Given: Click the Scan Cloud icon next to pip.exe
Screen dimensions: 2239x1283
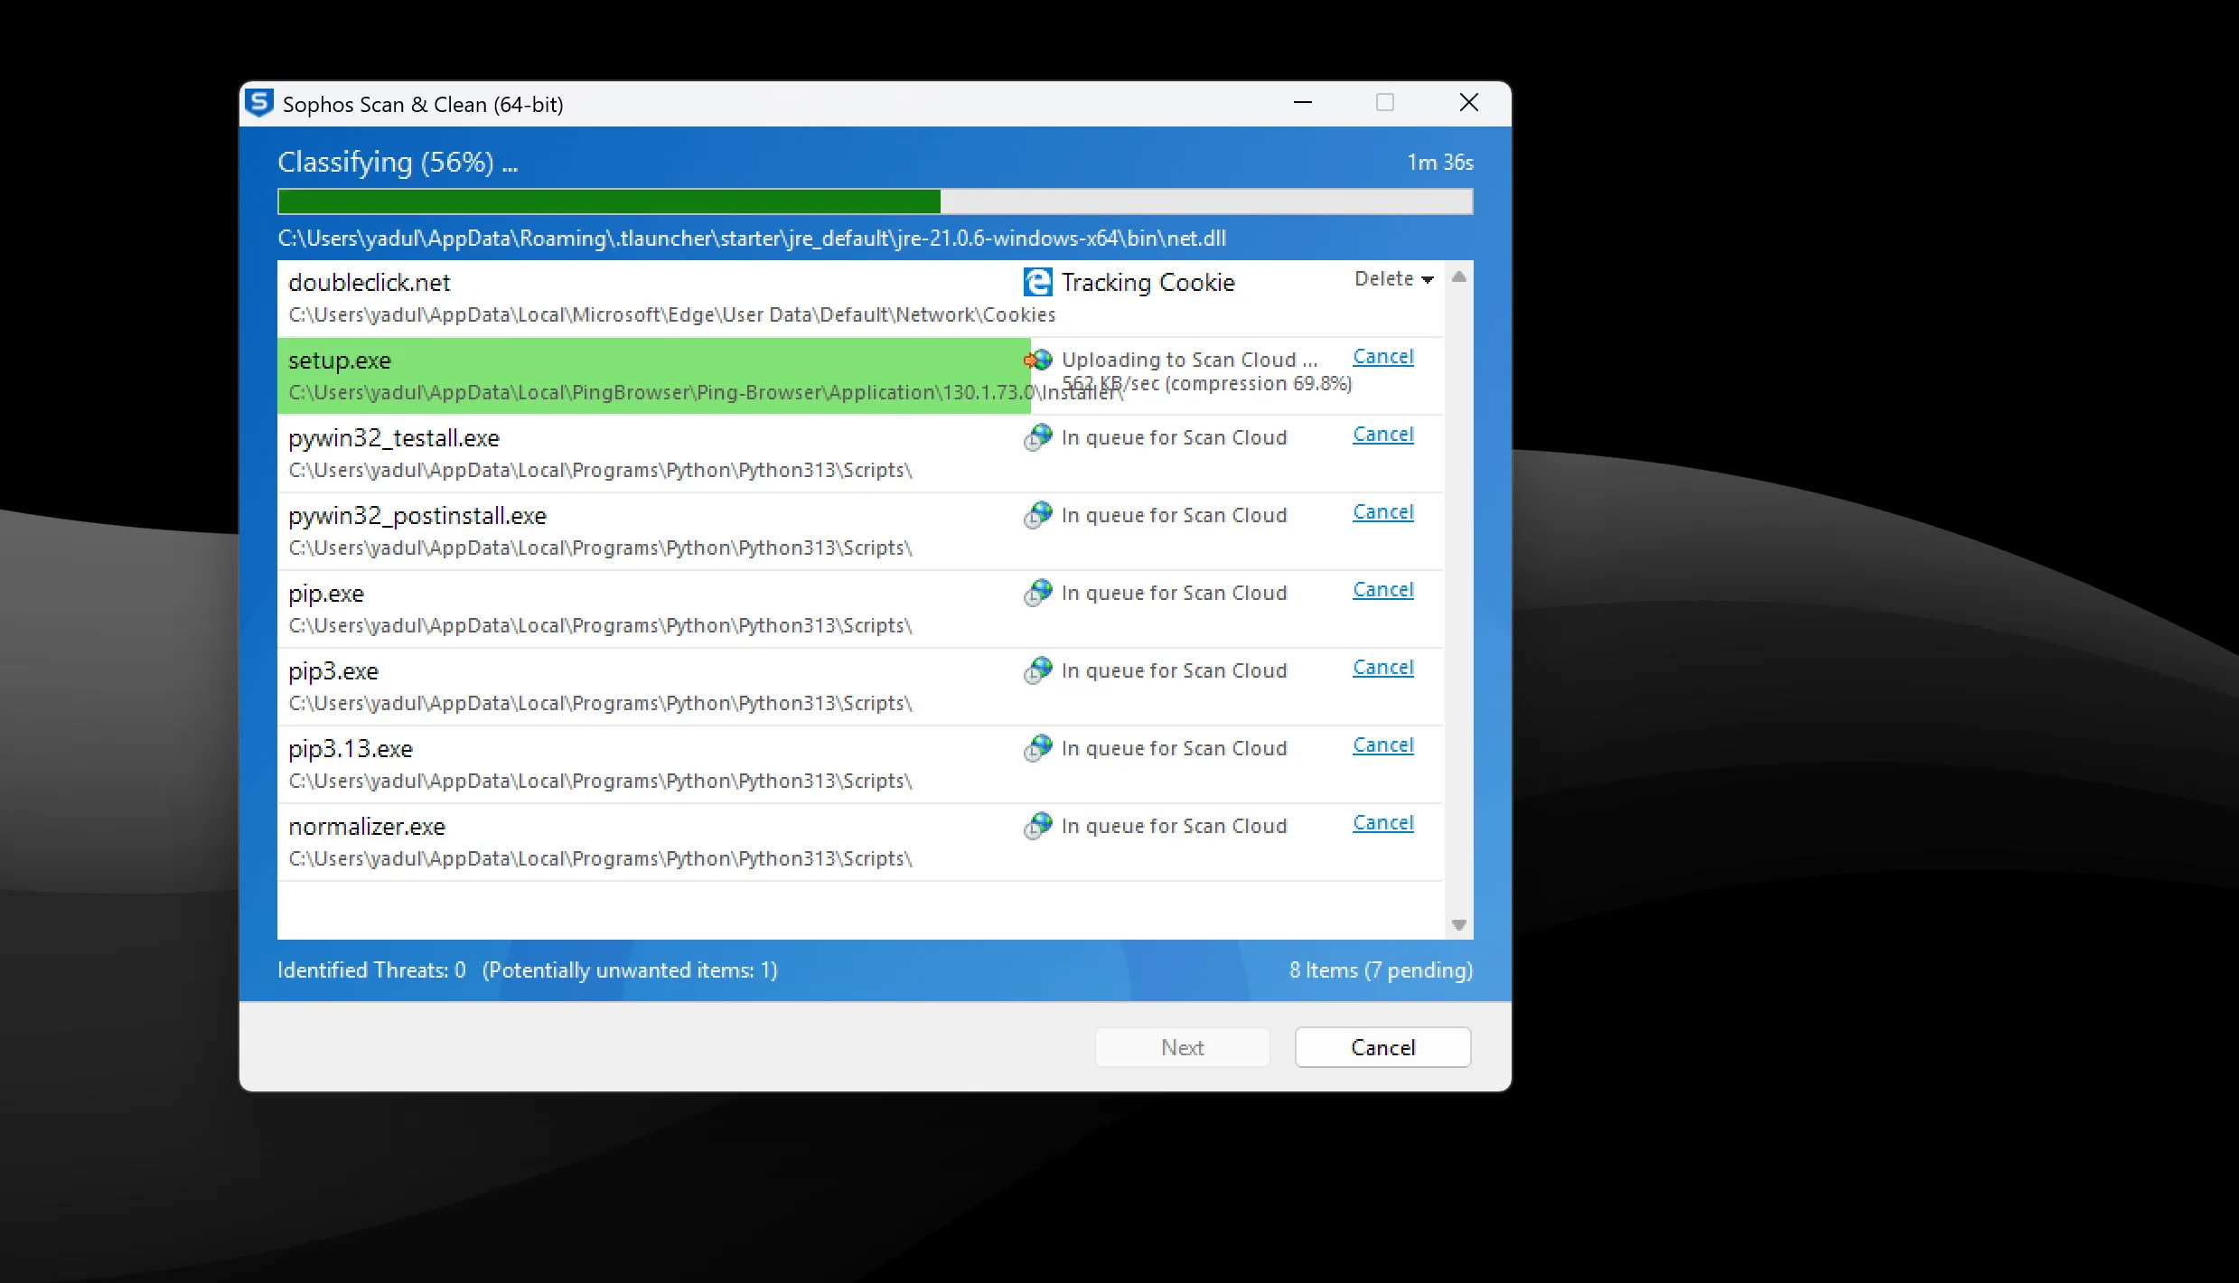Looking at the screenshot, I should point(1036,593).
